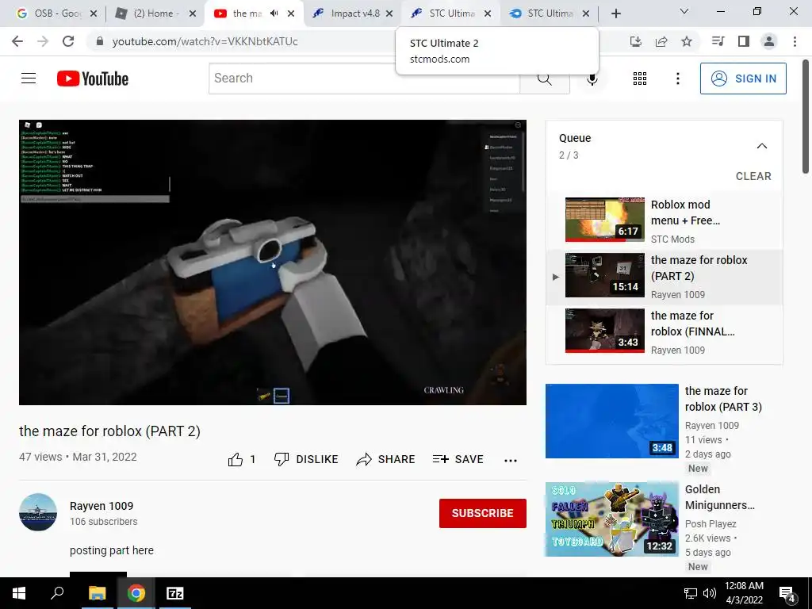Image resolution: width=812 pixels, height=609 pixels.
Task: Click the SUBSCRIBE button
Action: point(483,513)
